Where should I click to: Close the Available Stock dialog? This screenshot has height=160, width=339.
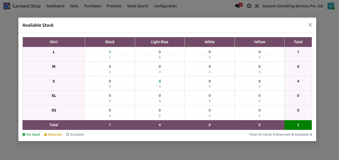coord(310,25)
